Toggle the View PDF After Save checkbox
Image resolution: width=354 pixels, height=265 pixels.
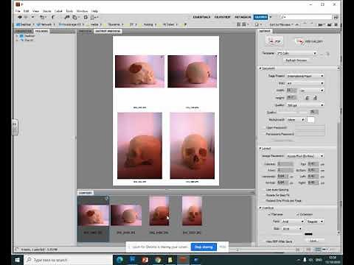pos(264,241)
